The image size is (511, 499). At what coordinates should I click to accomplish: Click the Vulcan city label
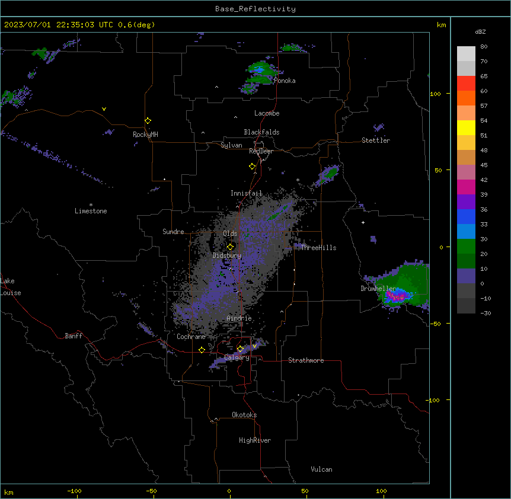tap(322, 469)
